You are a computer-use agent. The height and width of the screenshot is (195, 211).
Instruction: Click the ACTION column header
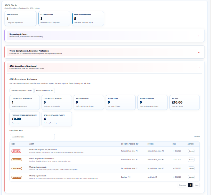point(190,144)
